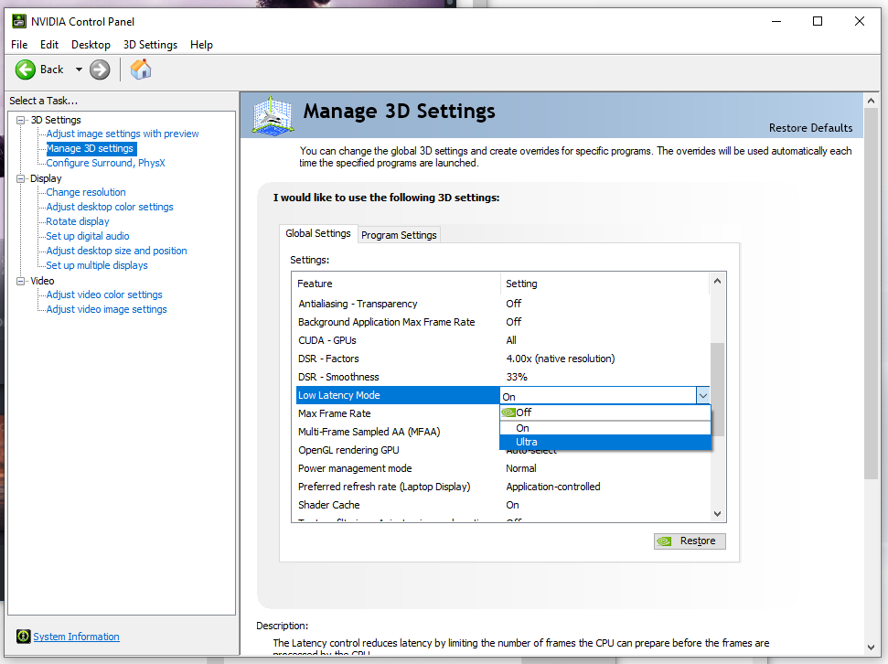Click the Restore button below settings list
The height and width of the screenshot is (664, 888).
690,541
